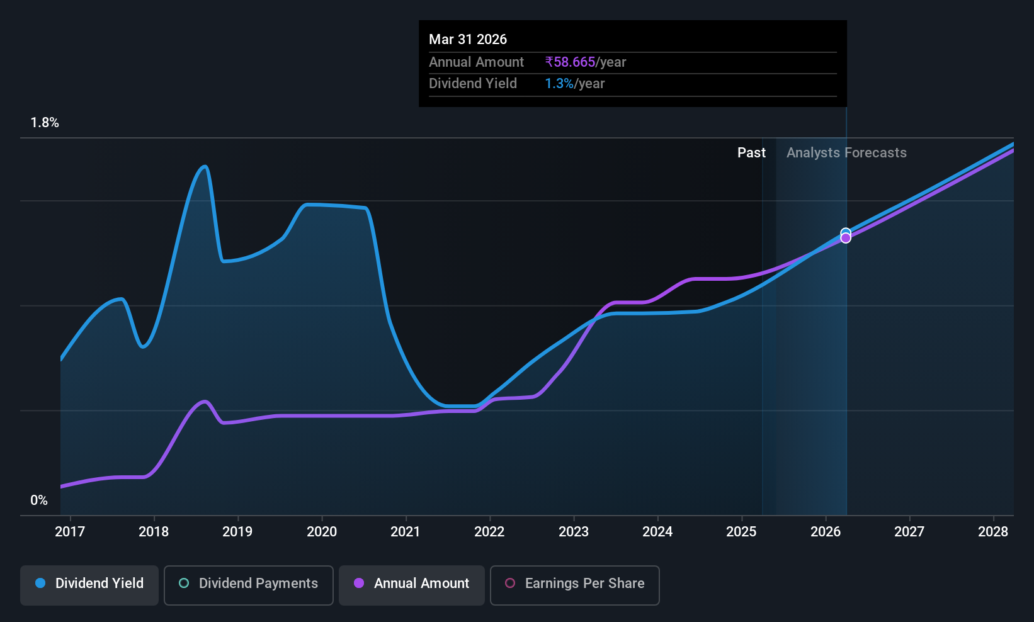Select the 2025 x-axis label
Screen dimensions: 1034x622
click(741, 532)
